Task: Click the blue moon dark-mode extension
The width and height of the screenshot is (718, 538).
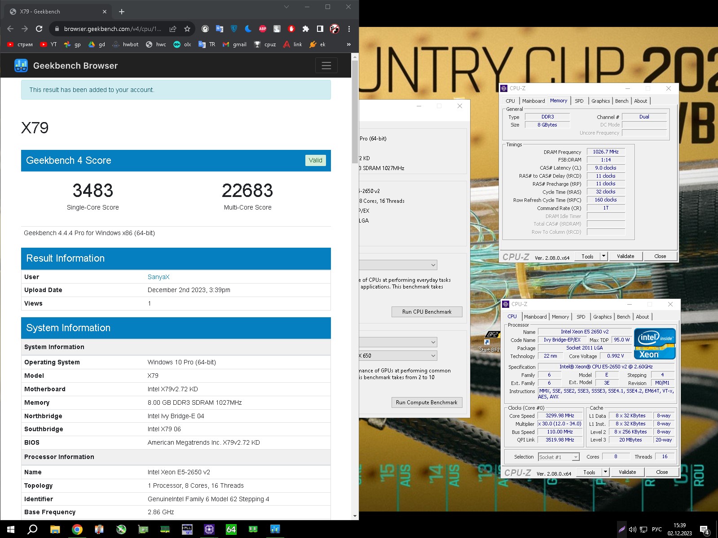Action: pos(248,29)
